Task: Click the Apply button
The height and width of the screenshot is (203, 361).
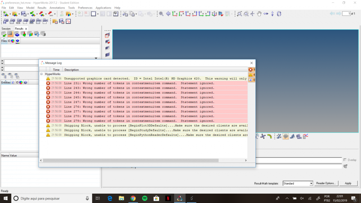Action: (x=348, y=183)
